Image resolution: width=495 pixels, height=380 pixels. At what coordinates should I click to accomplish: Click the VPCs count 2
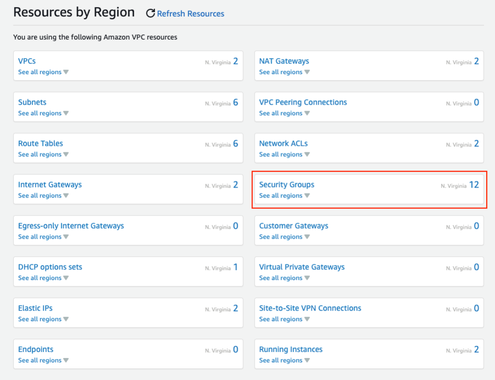tap(235, 61)
